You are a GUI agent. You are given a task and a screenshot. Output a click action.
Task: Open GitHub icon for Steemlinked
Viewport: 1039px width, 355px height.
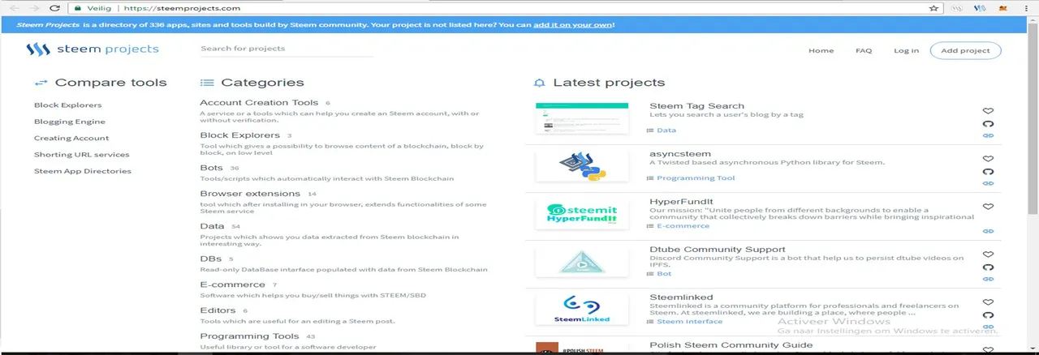coord(988,315)
